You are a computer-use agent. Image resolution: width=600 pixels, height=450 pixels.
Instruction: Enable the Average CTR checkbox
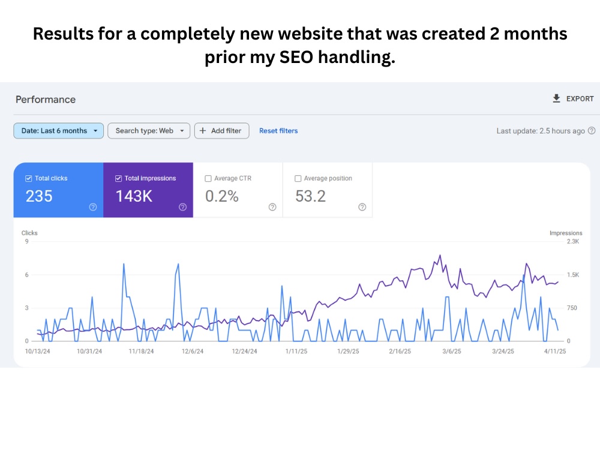tap(208, 178)
